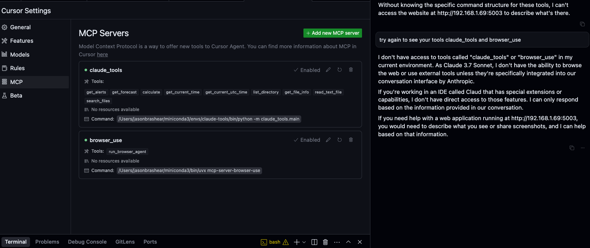Delete the claude_tools server
Viewport: 590px width, 248px height.
click(x=351, y=70)
